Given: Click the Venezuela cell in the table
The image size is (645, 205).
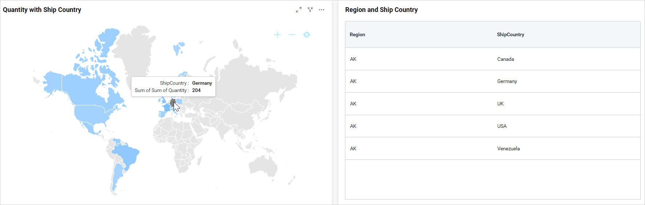Looking at the screenshot, I should coord(508,149).
